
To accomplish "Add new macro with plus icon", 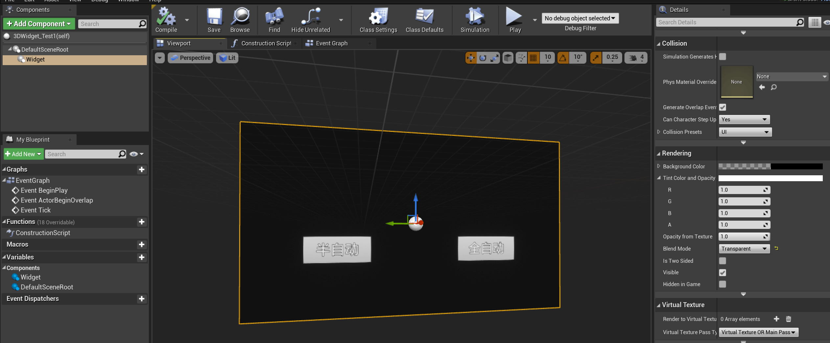I will (142, 244).
